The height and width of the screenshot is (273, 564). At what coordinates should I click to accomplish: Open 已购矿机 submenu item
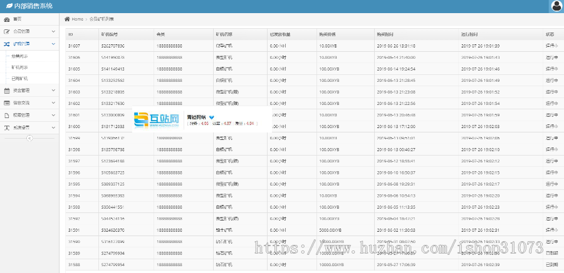[19, 79]
